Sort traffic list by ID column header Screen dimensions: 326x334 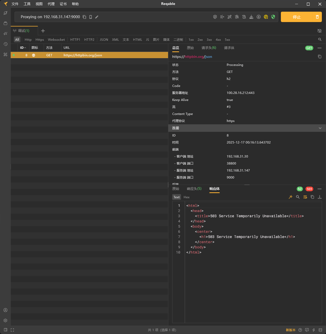point(23,48)
